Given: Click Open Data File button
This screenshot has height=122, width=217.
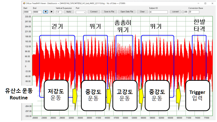Looking at the screenshot, I should click(x=127, y=12).
